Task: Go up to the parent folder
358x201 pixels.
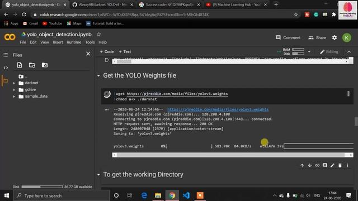Action: 21,76
